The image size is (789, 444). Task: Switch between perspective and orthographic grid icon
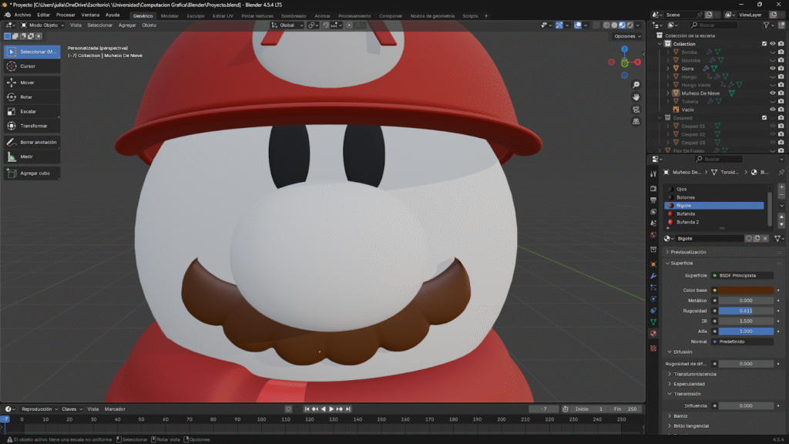tap(636, 122)
